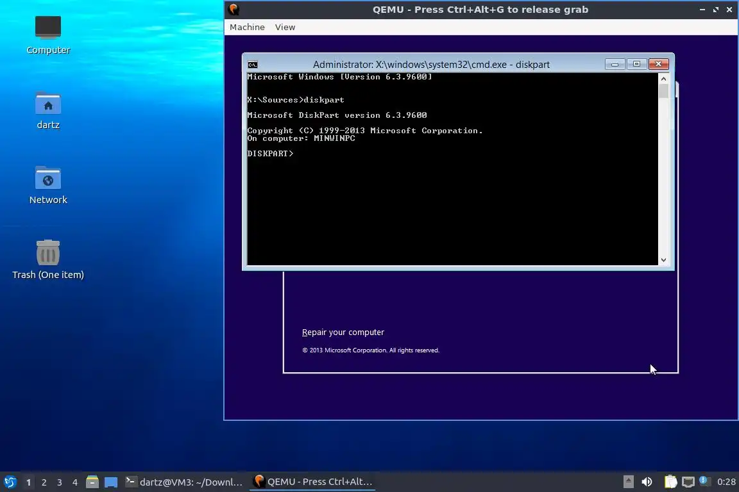This screenshot has height=492, width=739.
Task: Click the 2013 Microsoft Corporation copyright notice
Action: click(x=370, y=350)
